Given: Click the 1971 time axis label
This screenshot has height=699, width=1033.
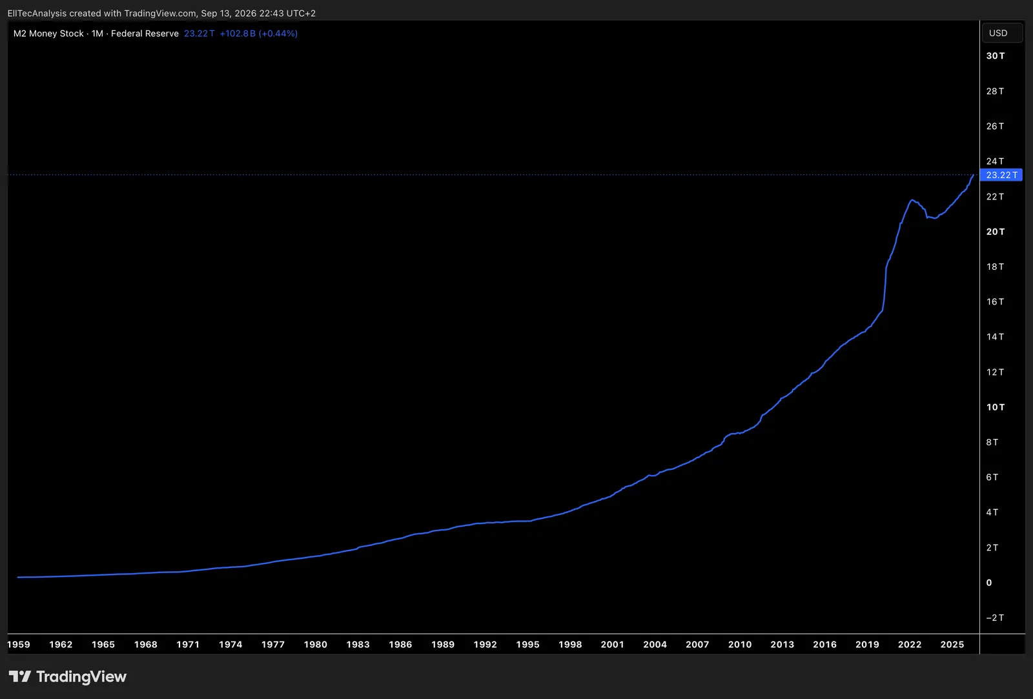Looking at the screenshot, I should (188, 644).
